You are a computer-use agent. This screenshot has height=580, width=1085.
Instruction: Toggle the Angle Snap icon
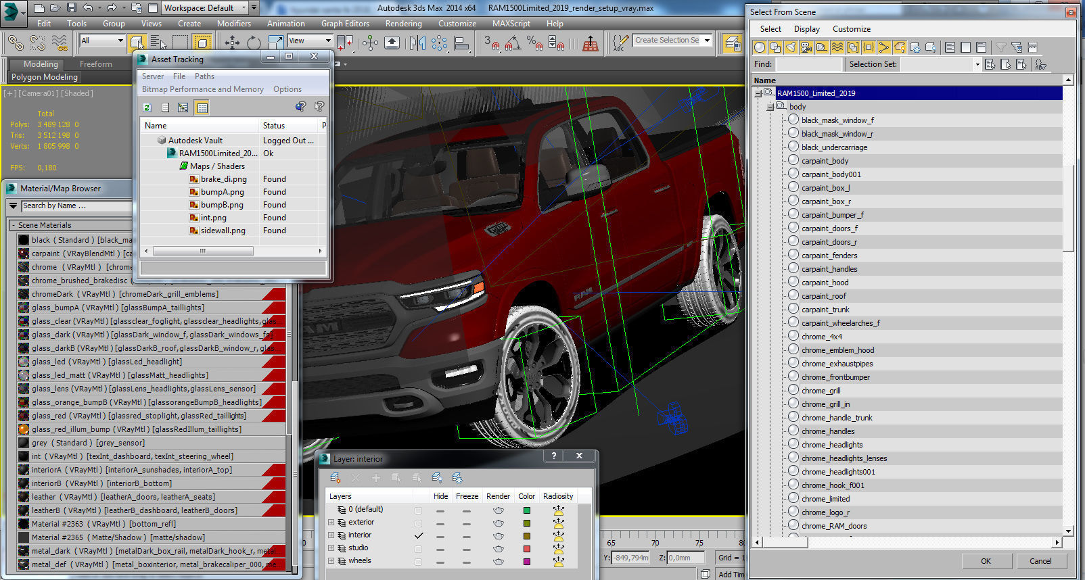pos(513,43)
